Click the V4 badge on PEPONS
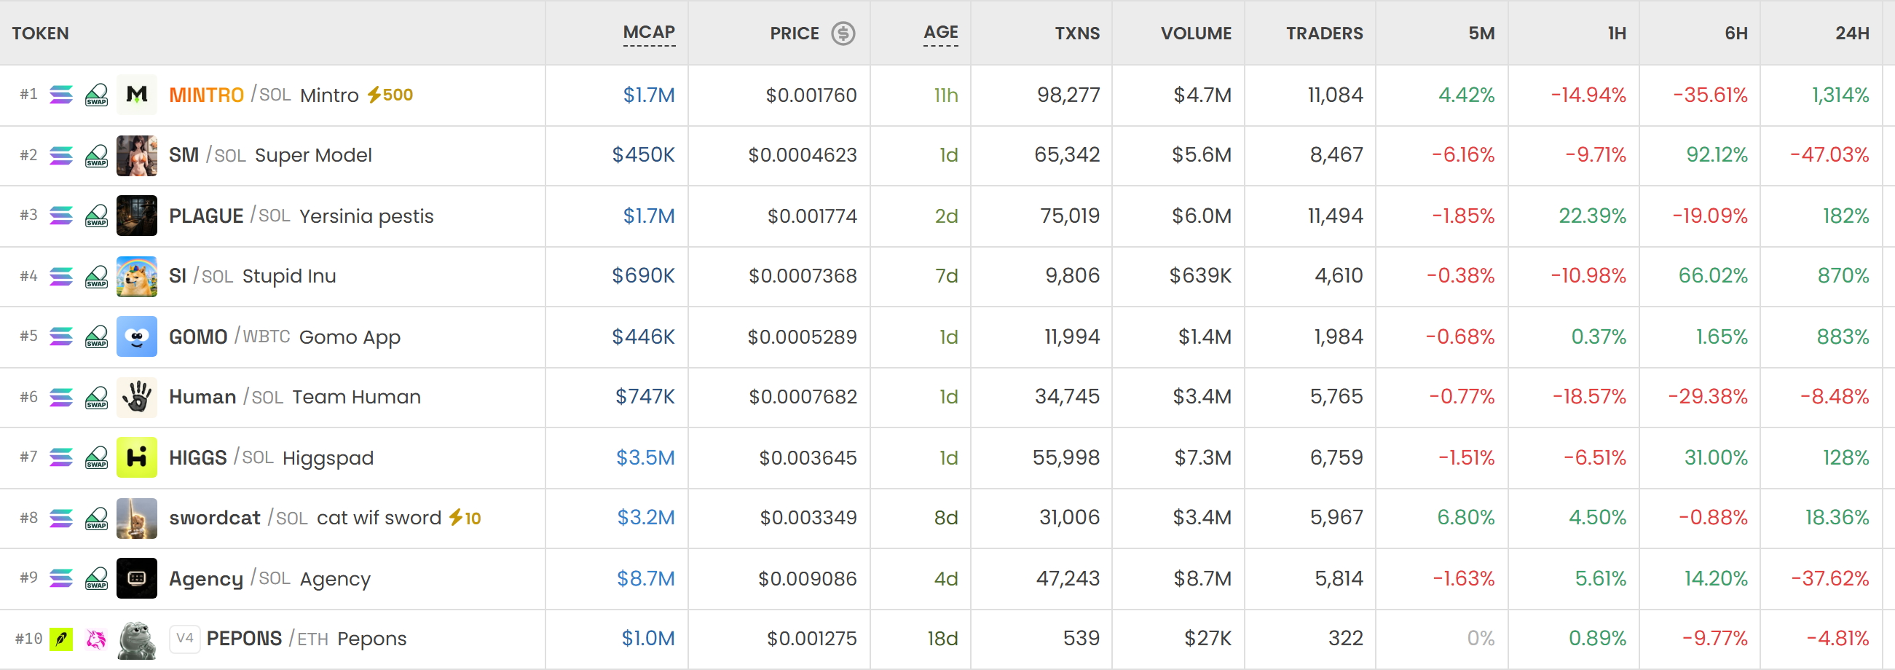The width and height of the screenshot is (1895, 670). [185, 639]
